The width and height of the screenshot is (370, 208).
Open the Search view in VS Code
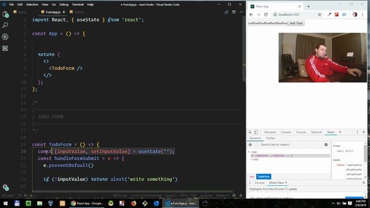point(5,25)
